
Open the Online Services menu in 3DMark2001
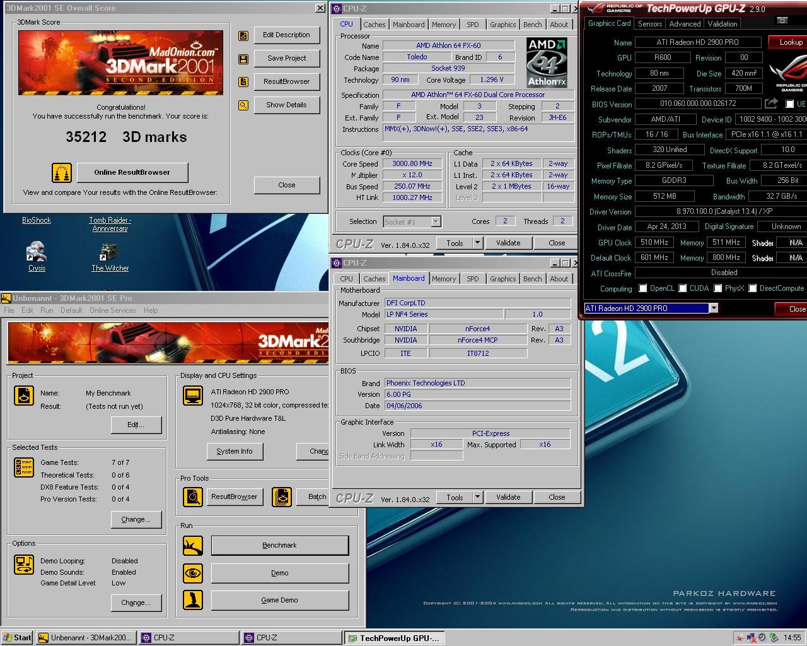[x=113, y=310]
